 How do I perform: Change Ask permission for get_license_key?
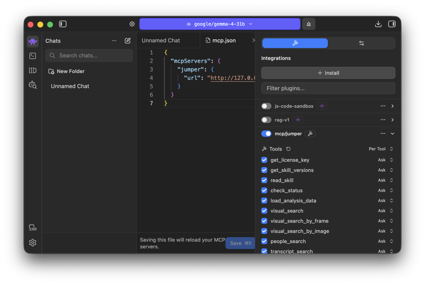pyautogui.click(x=385, y=160)
